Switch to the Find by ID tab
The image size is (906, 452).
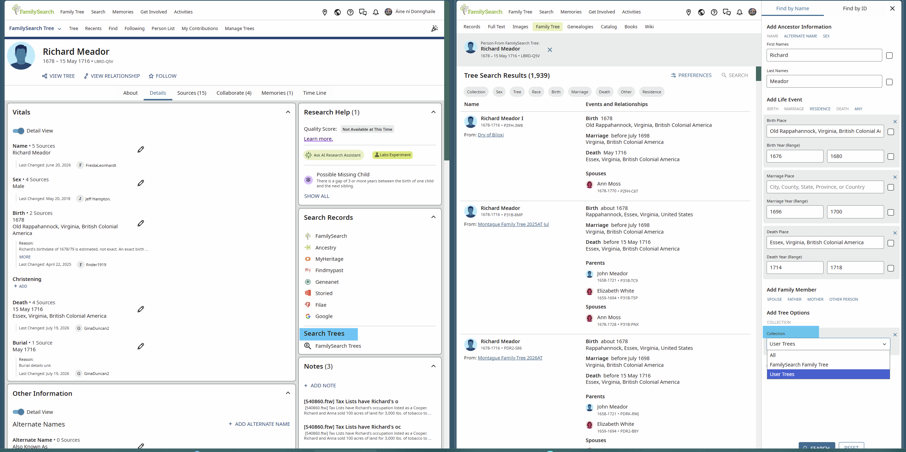click(x=855, y=8)
